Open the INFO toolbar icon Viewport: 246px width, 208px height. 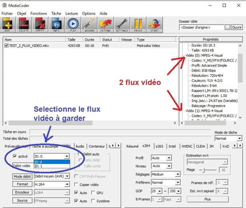[56, 25]
